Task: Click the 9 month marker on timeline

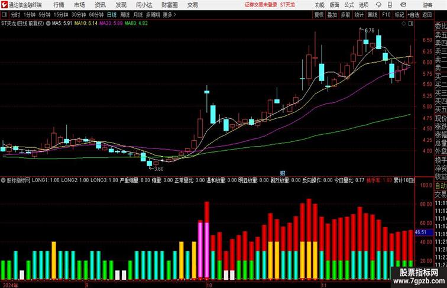Action: [x=87, y=285]
